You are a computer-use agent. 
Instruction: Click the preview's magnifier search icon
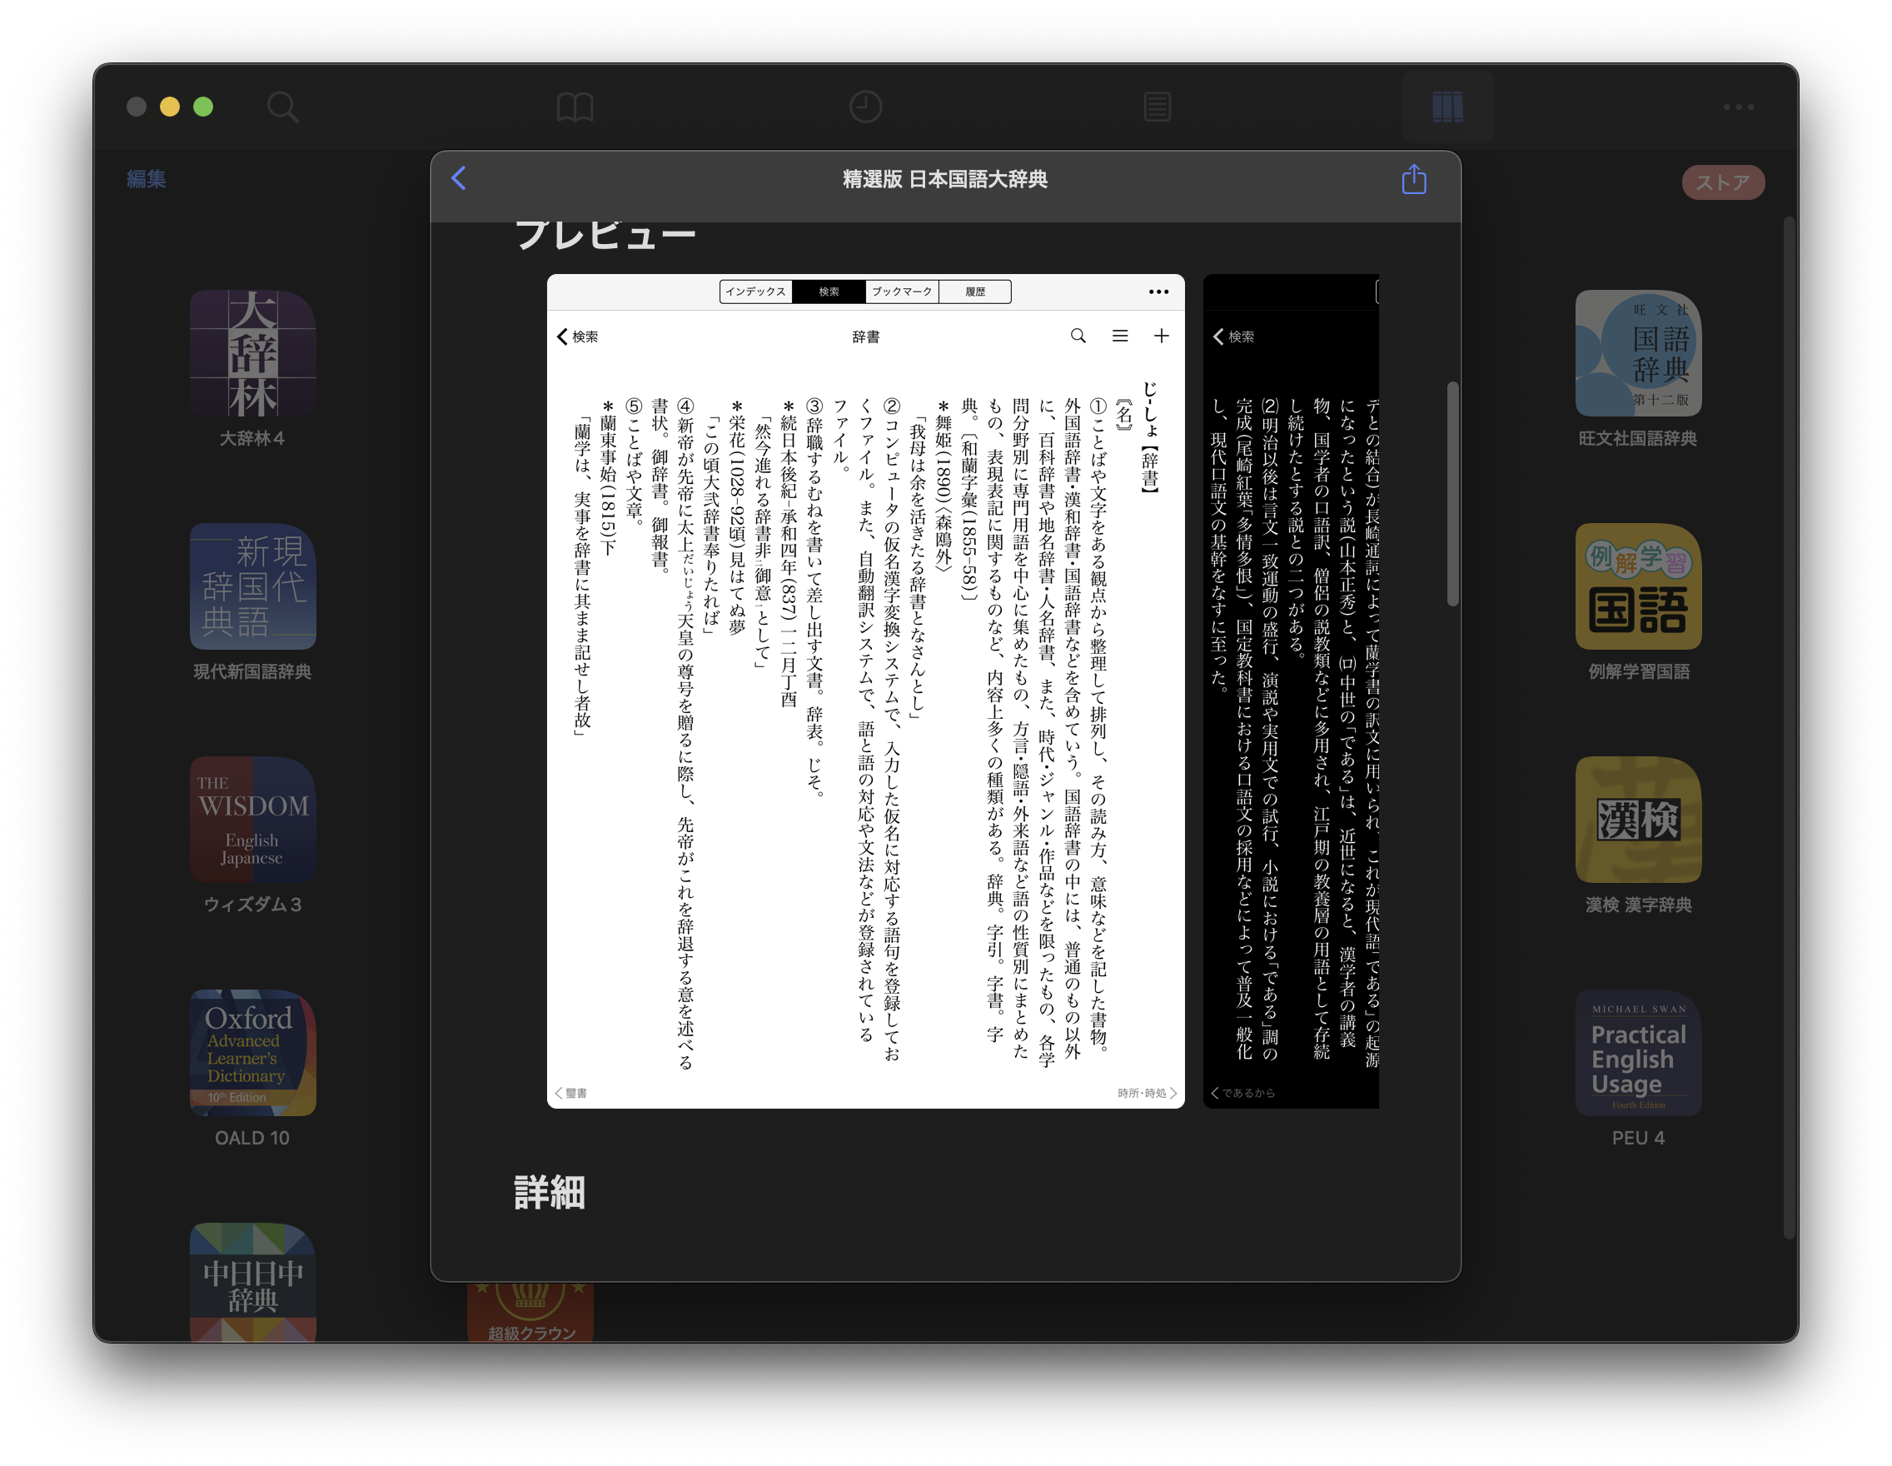pyautogui.click(x=1078, y=337)
